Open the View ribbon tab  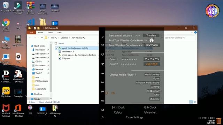(x=60, y=32)
